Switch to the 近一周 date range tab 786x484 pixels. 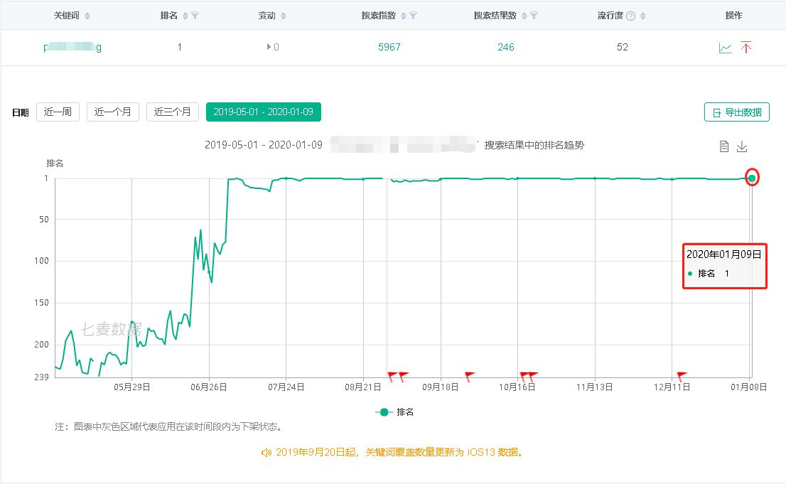(x=57, y=112)
